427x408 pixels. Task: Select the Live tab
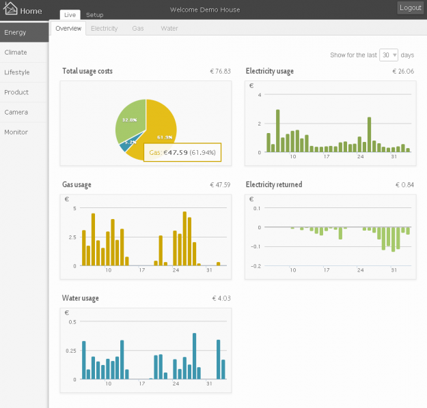pos(70,15)
